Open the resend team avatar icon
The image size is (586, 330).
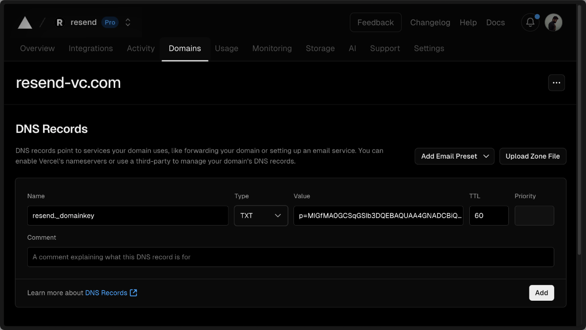pos(60,22)
